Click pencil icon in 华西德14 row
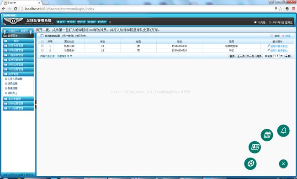This screenshot has height=179, width=297. coord(268,50)
